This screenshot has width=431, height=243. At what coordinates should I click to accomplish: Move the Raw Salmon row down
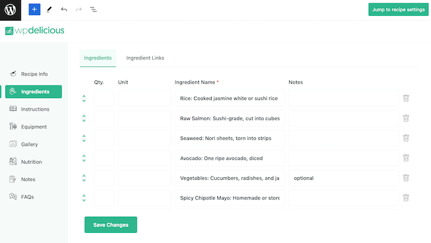click(84, 121)
